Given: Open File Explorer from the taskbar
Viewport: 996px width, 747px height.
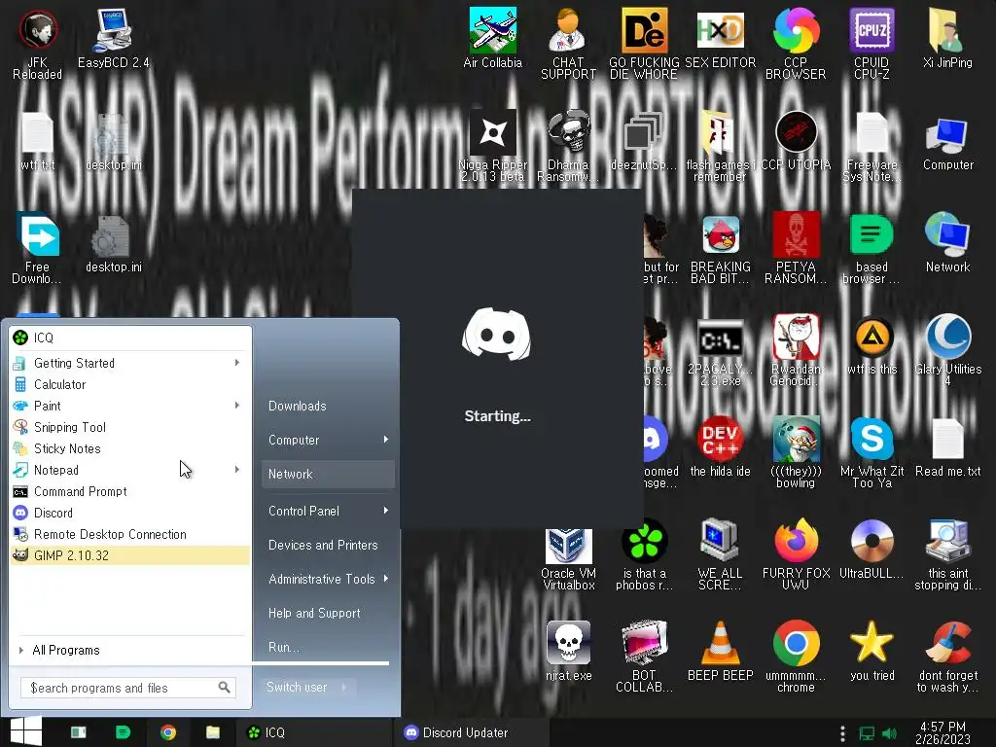Looking at the screenshot, I should click(213, 732).
